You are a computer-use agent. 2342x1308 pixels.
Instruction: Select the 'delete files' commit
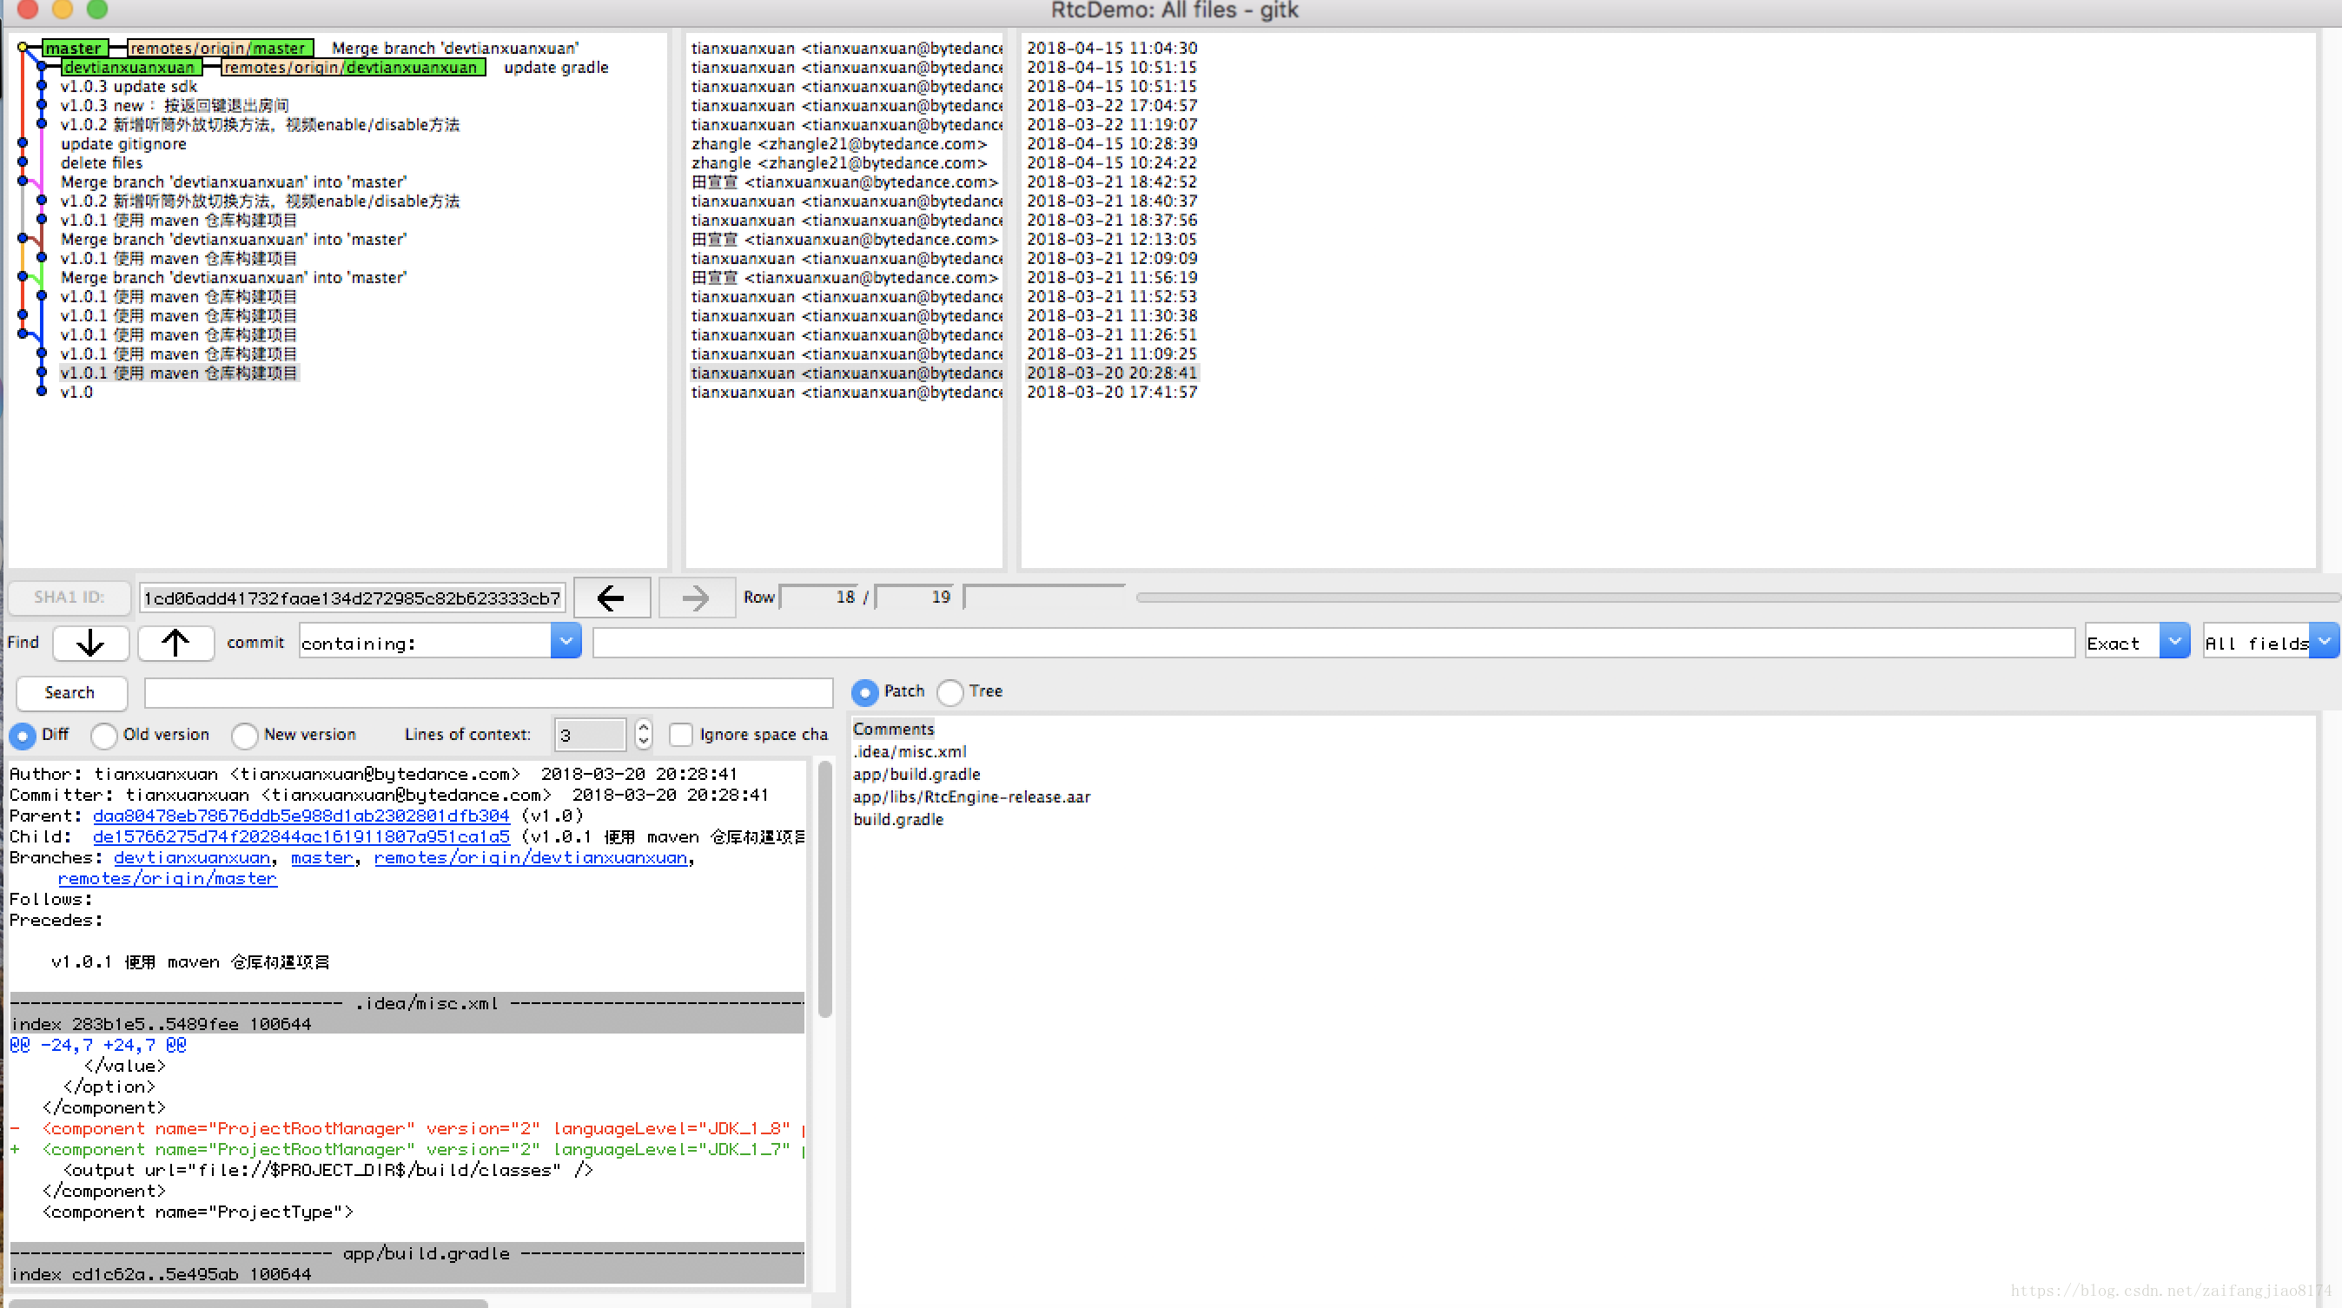point(102,162)
